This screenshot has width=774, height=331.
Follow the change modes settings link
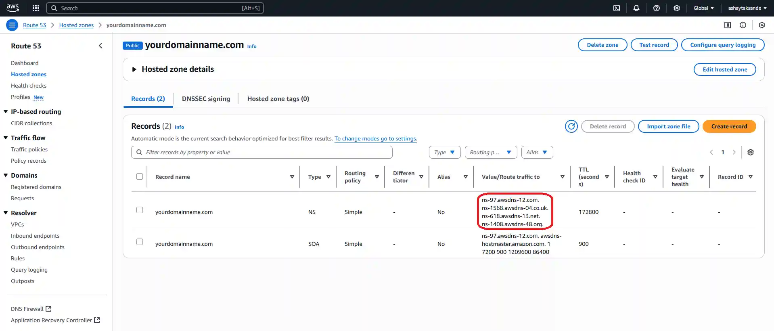[x=376, y=138]
